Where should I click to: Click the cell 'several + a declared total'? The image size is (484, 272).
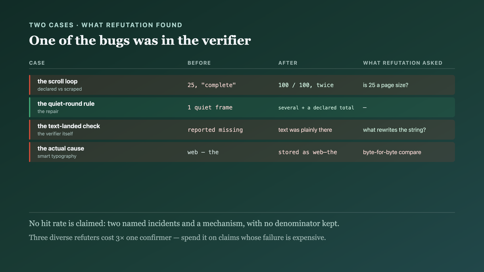[x=316, y=108]
